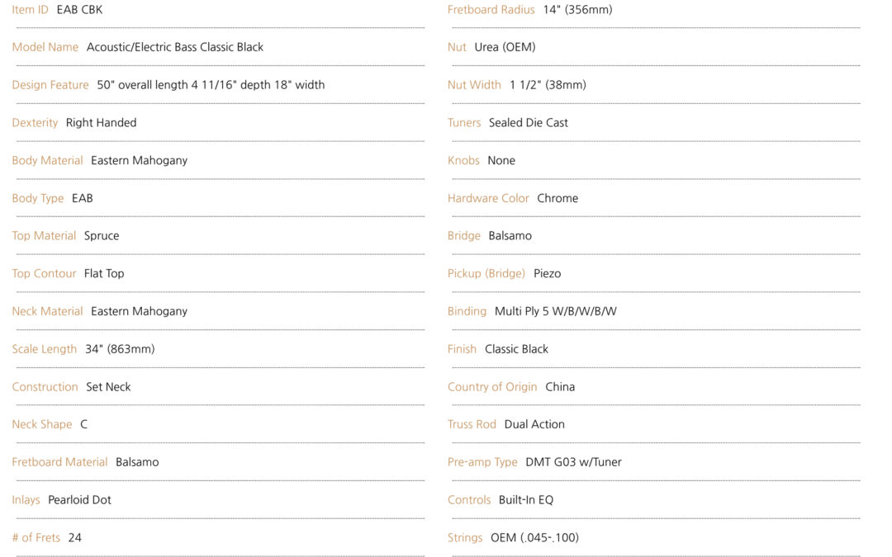
Task: Click the Fretboard Material label
Action: click(59, 462)
